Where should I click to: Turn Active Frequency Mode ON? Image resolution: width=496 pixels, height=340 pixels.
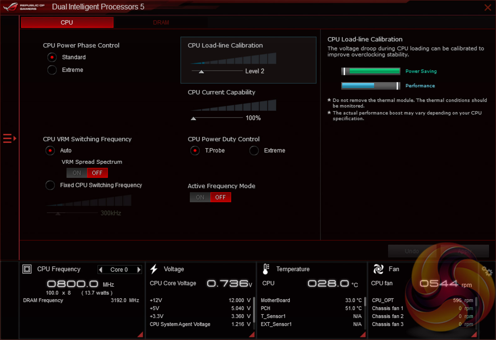pyautogui.click(x=200, y=197)
